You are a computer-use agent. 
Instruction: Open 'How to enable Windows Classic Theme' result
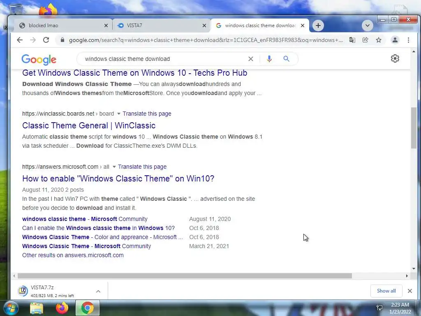pyautogui.click(x=118, y=179)
